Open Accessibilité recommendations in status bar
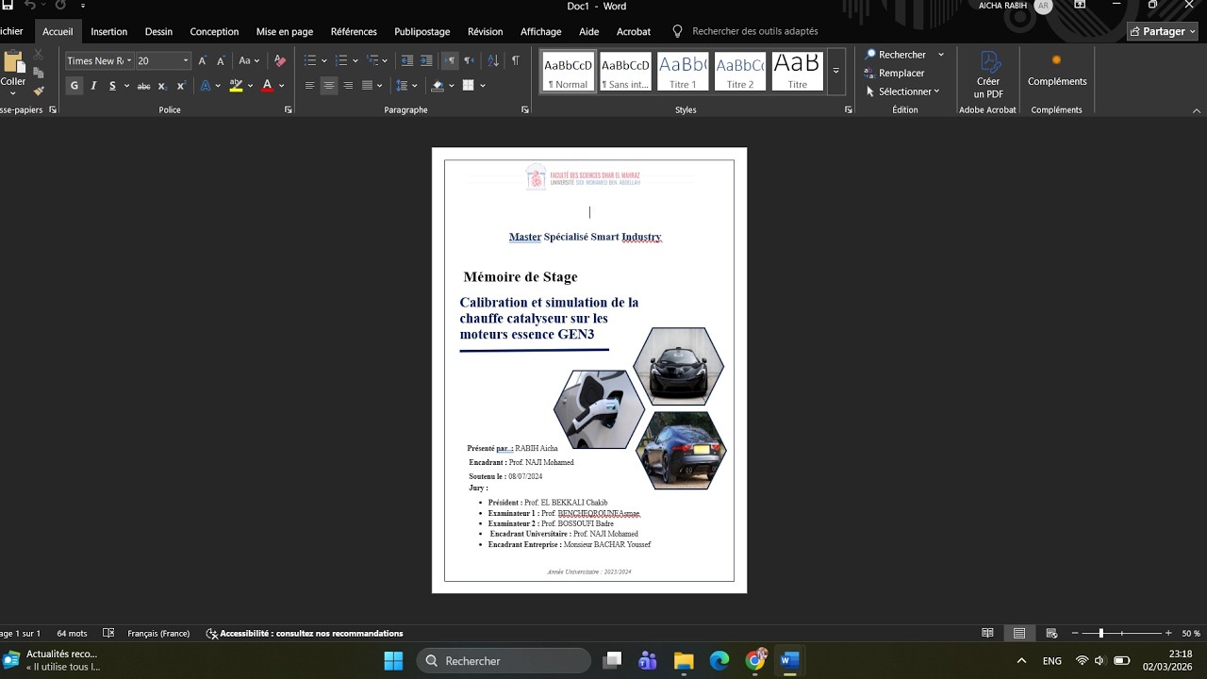Viewport: 1207px width, 679px height. [305, 633]
